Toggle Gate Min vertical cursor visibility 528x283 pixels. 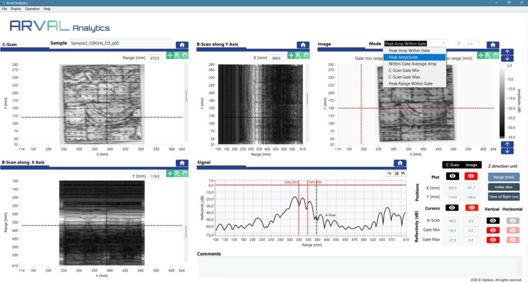point(492,230)
